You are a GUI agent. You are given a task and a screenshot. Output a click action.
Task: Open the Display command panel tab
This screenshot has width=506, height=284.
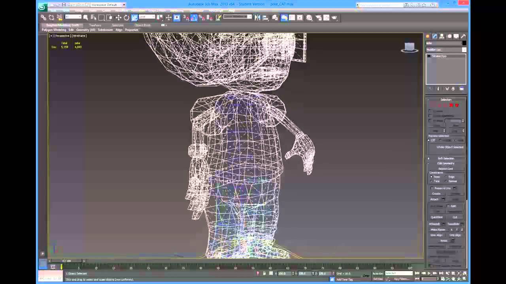point(456,36)
